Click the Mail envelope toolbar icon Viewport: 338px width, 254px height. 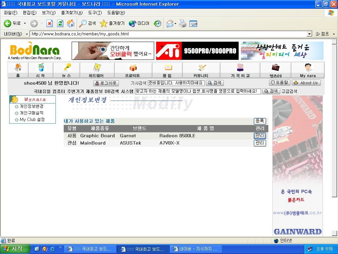[170, 23]
